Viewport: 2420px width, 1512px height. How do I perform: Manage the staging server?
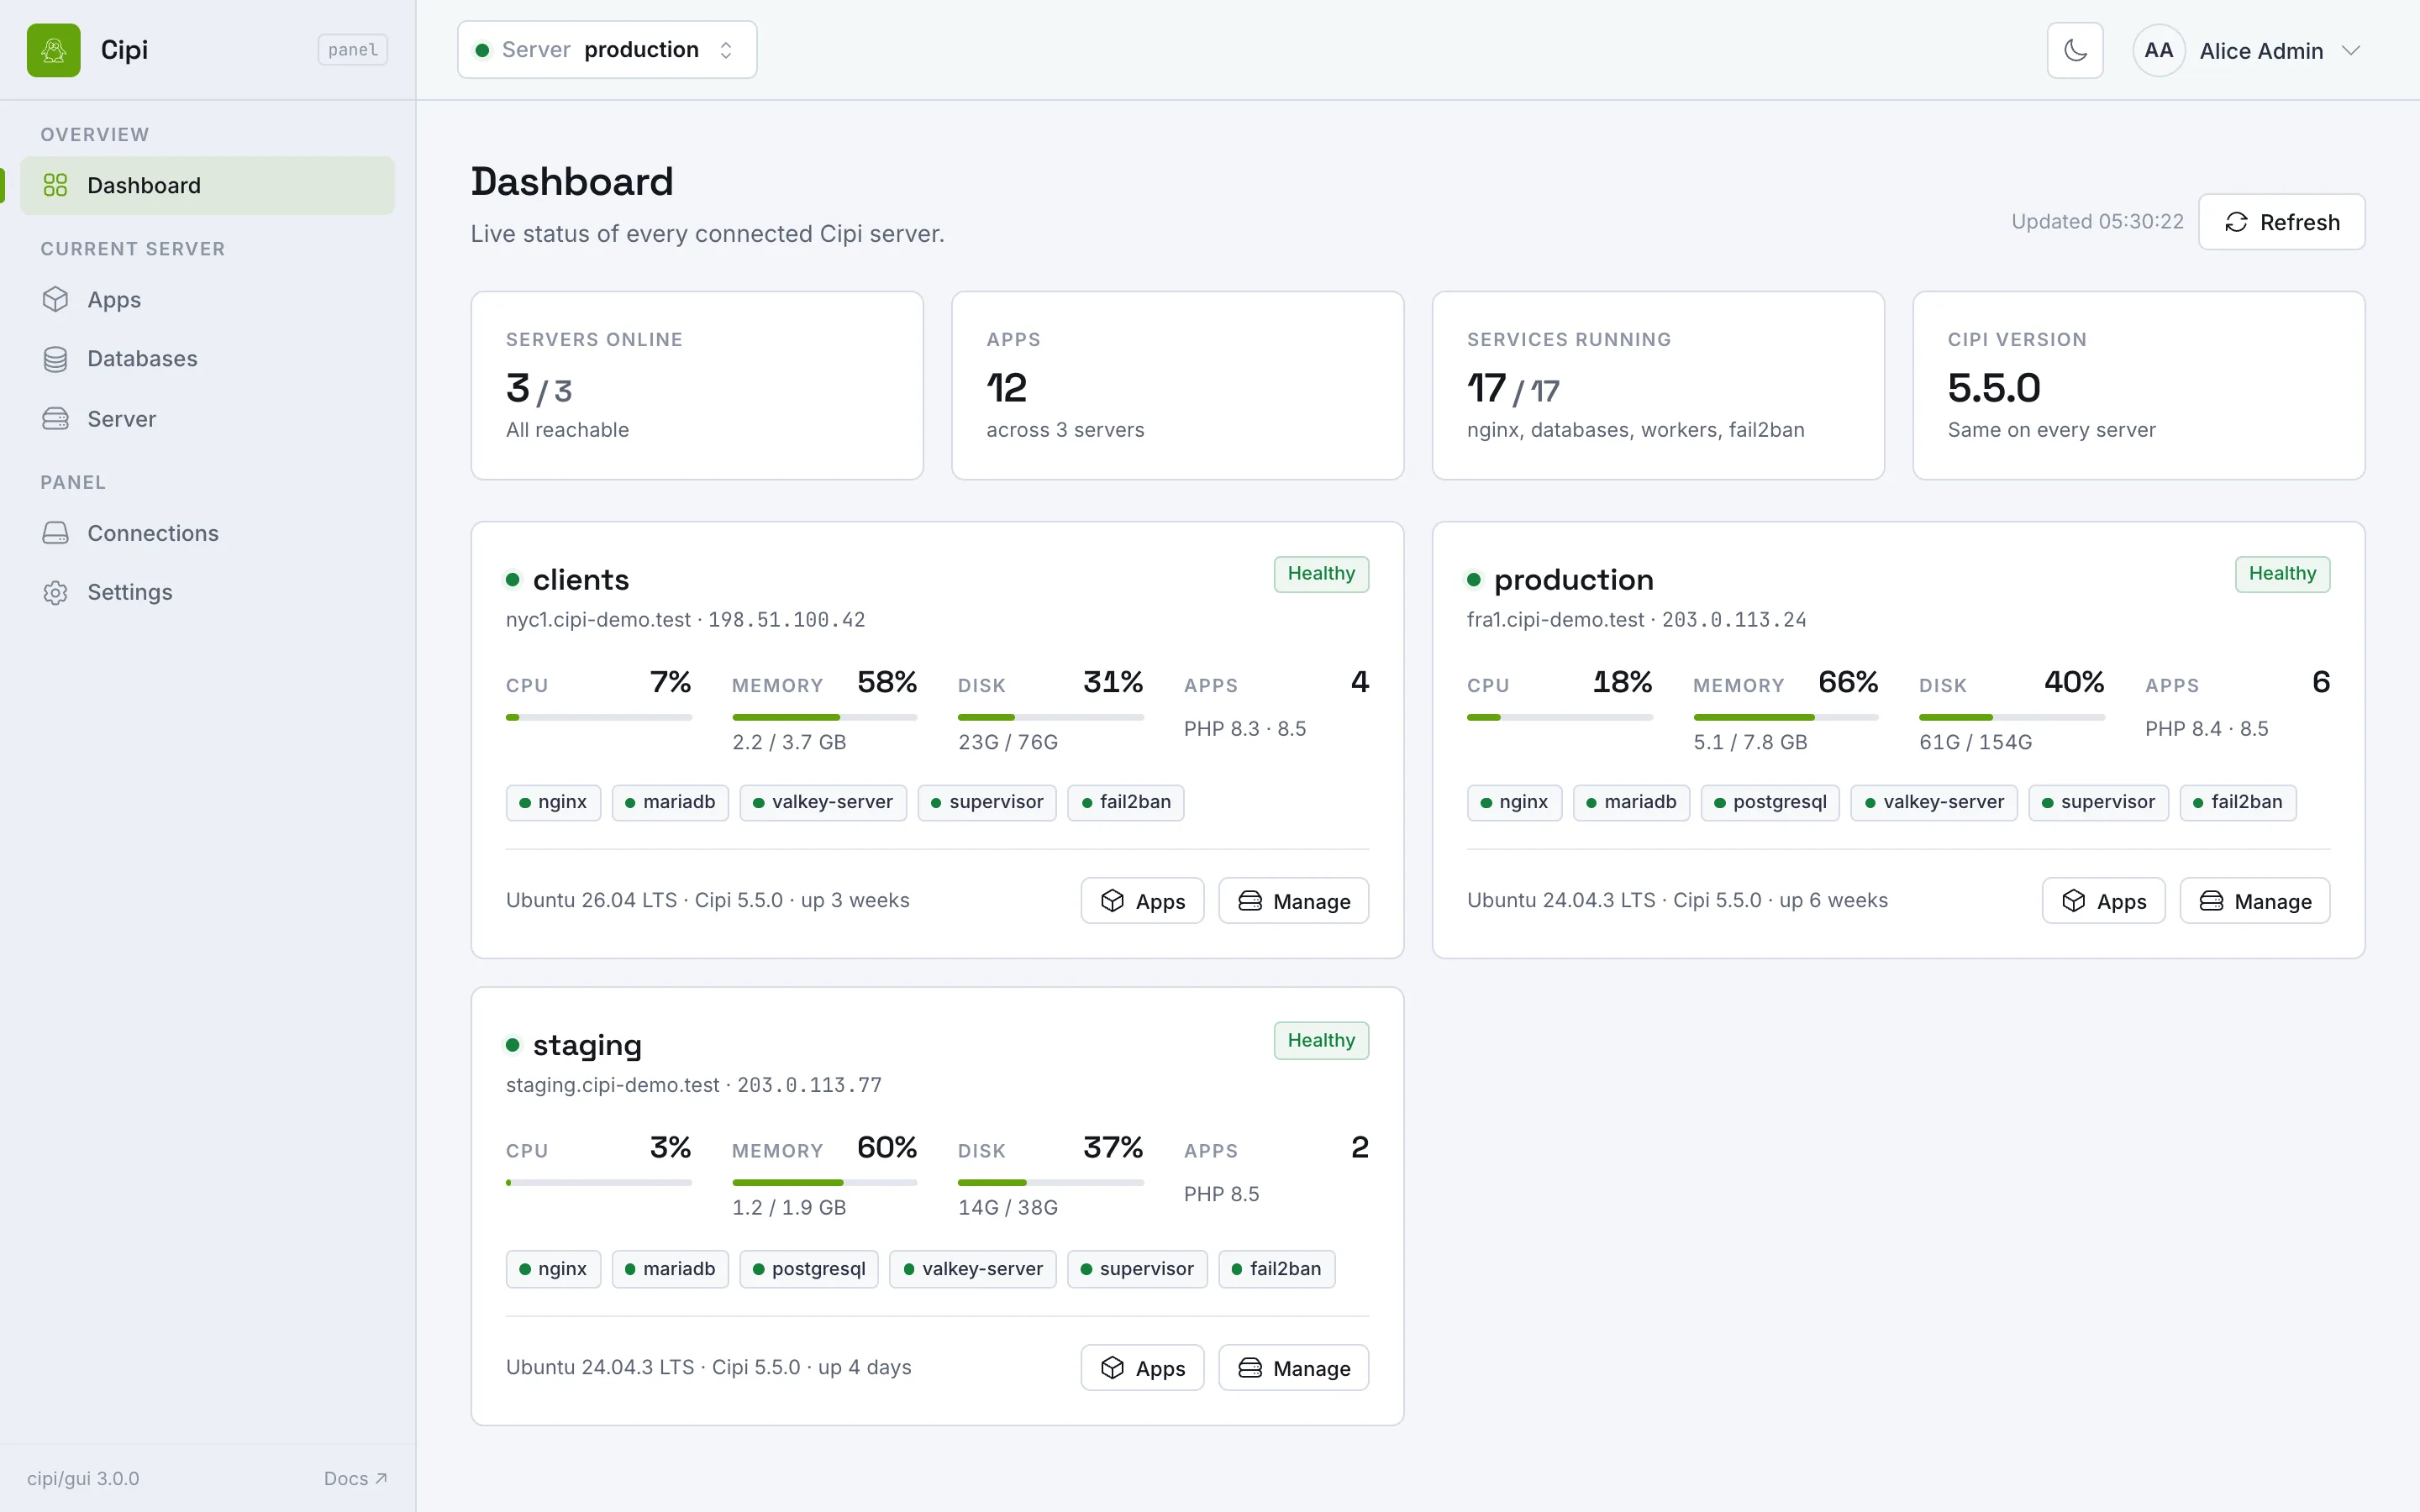click(1293, 1368)
